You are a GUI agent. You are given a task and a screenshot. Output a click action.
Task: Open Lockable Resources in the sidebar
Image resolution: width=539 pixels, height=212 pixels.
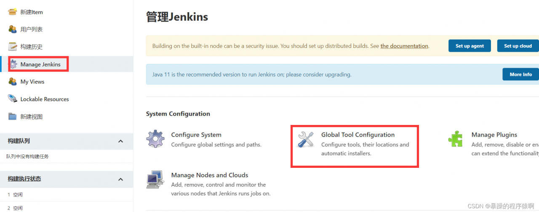pos(45,99)
